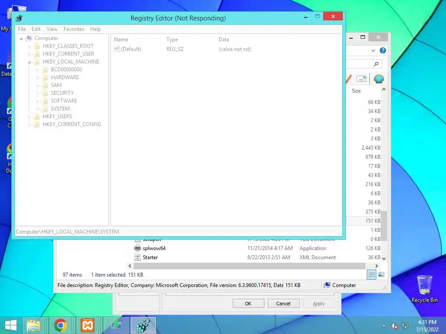Select the SAM key in the tree
This screenshot has height=334, width=446.
point(56,85)
